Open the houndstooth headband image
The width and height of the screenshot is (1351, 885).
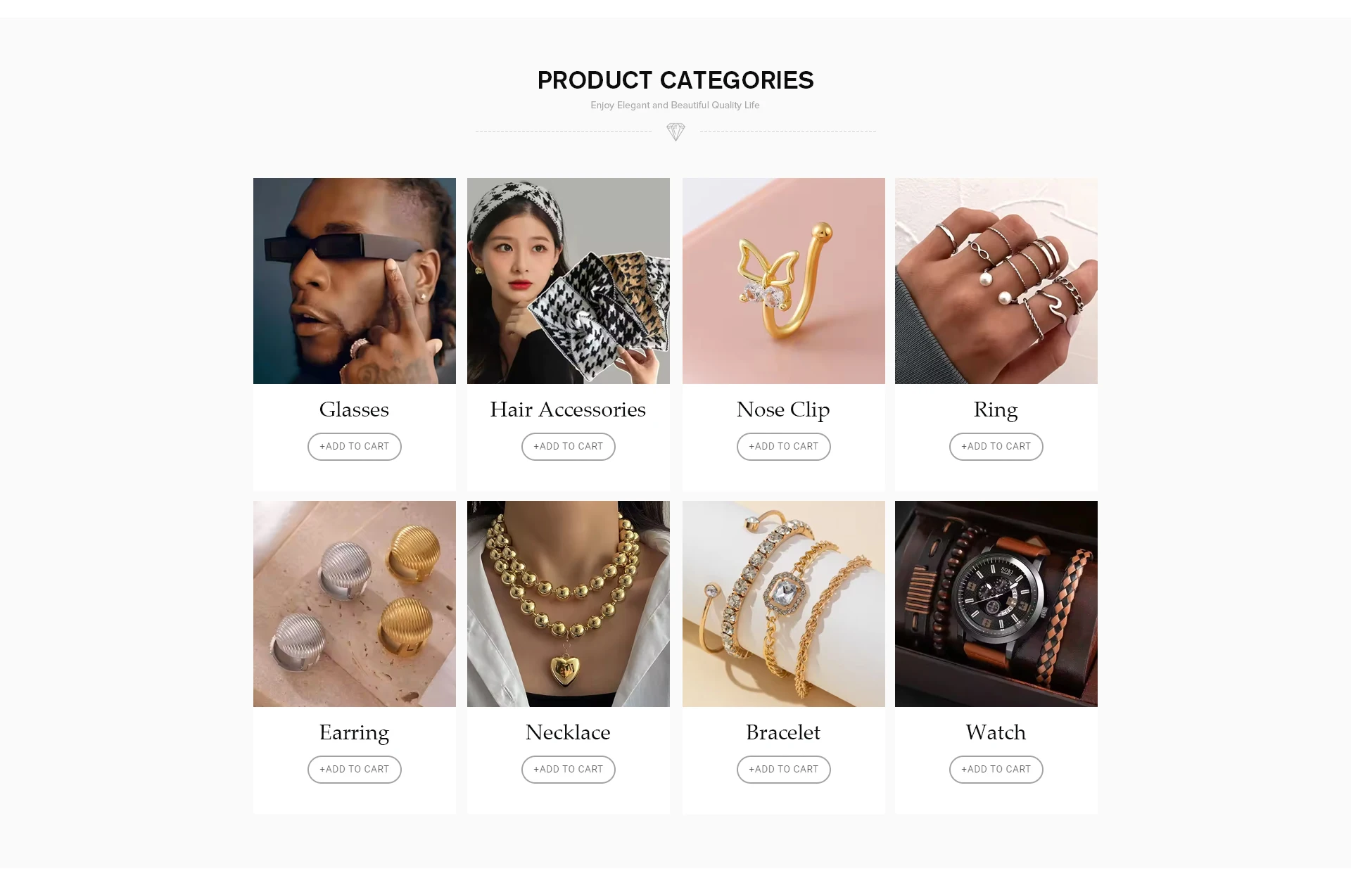click(569, 281)
